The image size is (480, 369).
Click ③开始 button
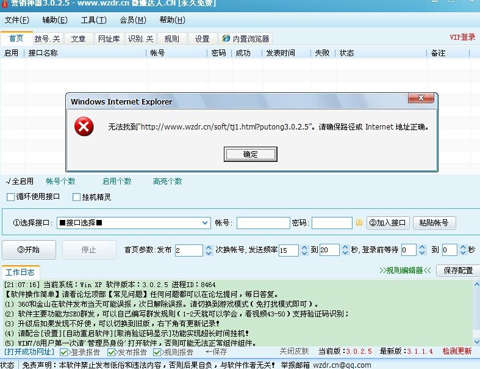pos(29,250)
